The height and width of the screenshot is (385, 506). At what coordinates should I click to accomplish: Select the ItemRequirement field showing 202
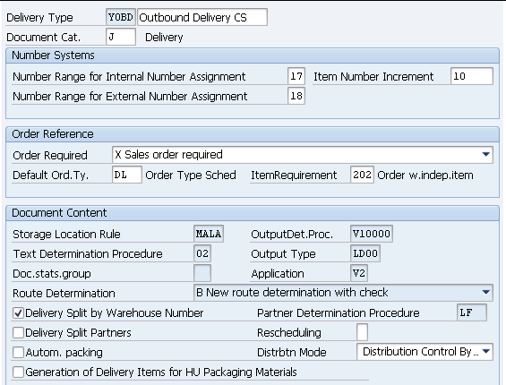coord(362,175)
